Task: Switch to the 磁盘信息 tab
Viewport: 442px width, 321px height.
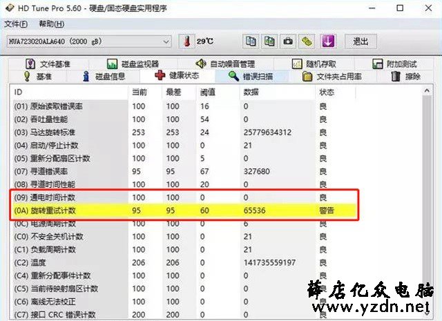Action: (x=104, y=77)
